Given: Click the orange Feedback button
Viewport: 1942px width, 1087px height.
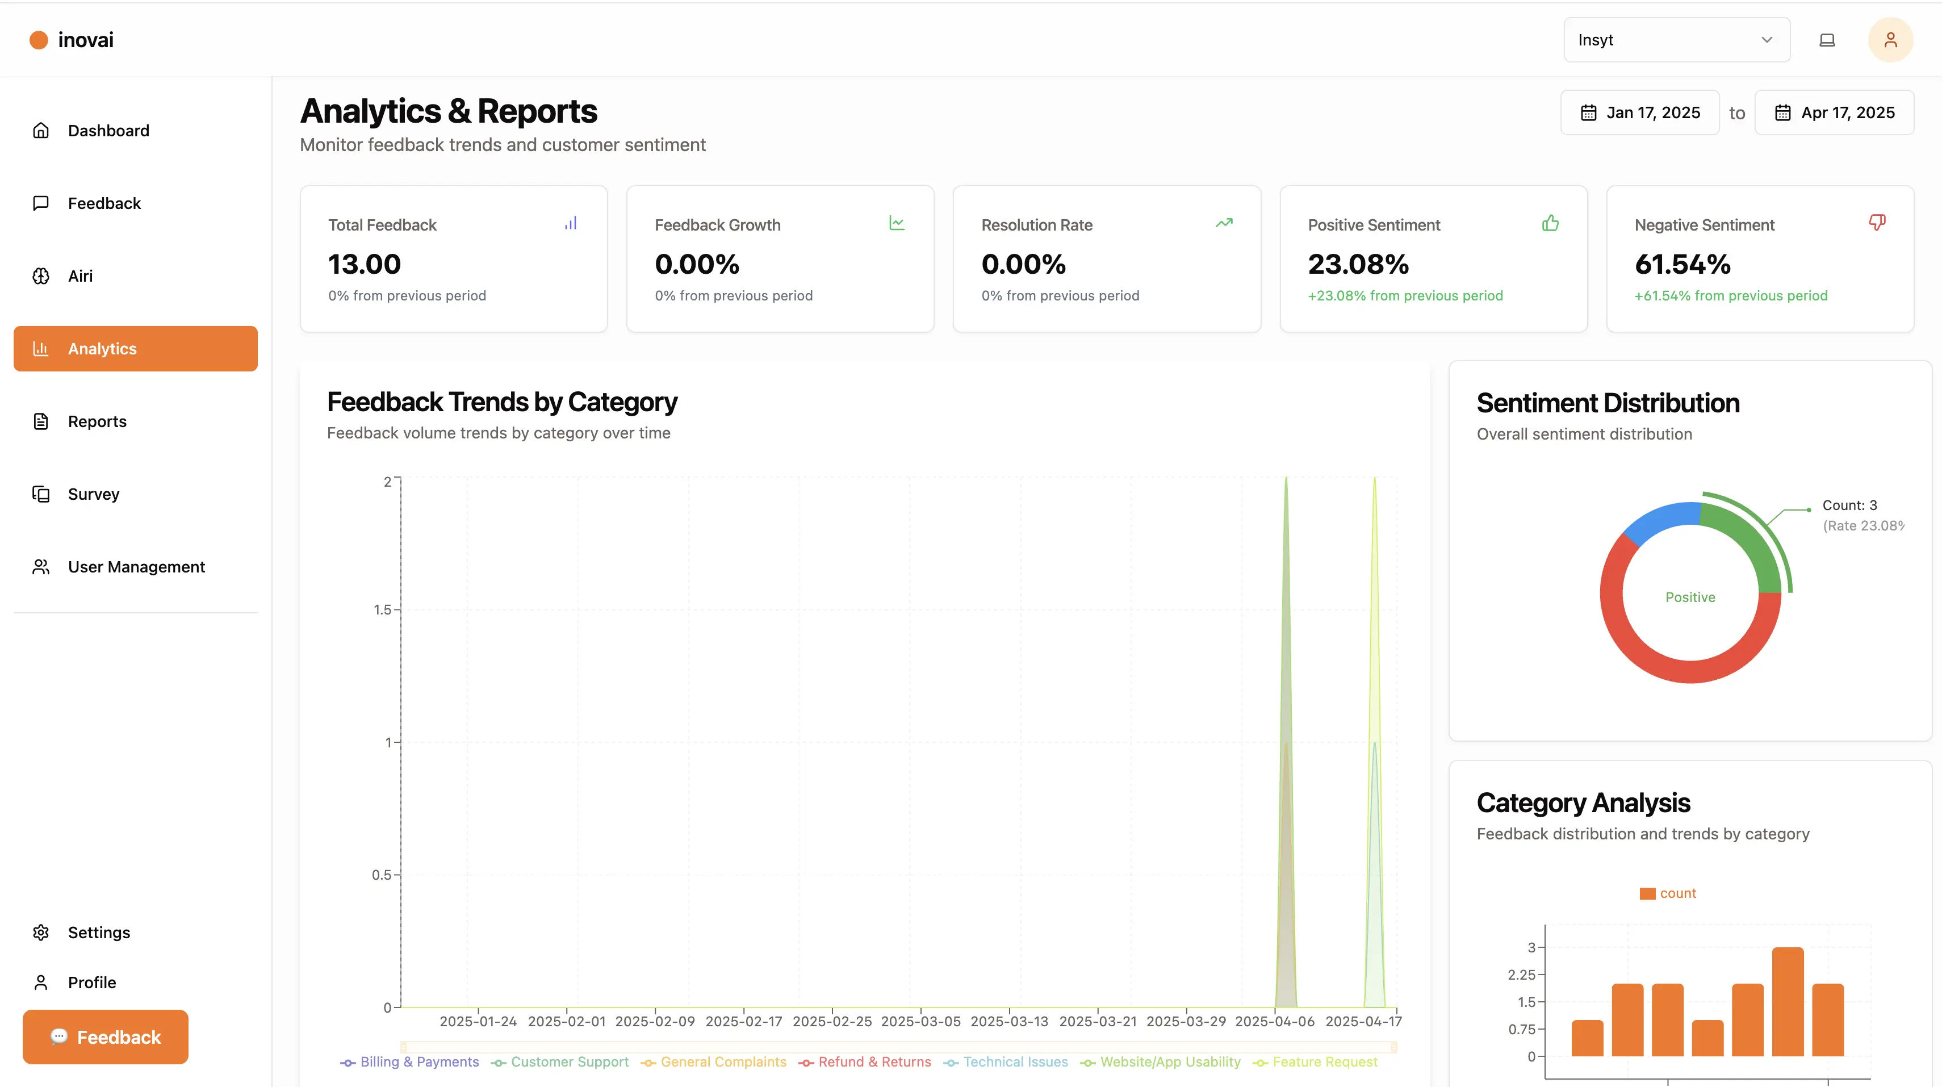Looking at the screenshot, I should (105, 1036).
